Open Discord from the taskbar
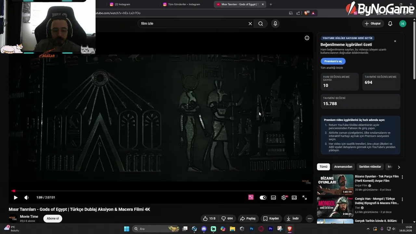This screenshot has width=416, height=234. (x=204, y=229)
